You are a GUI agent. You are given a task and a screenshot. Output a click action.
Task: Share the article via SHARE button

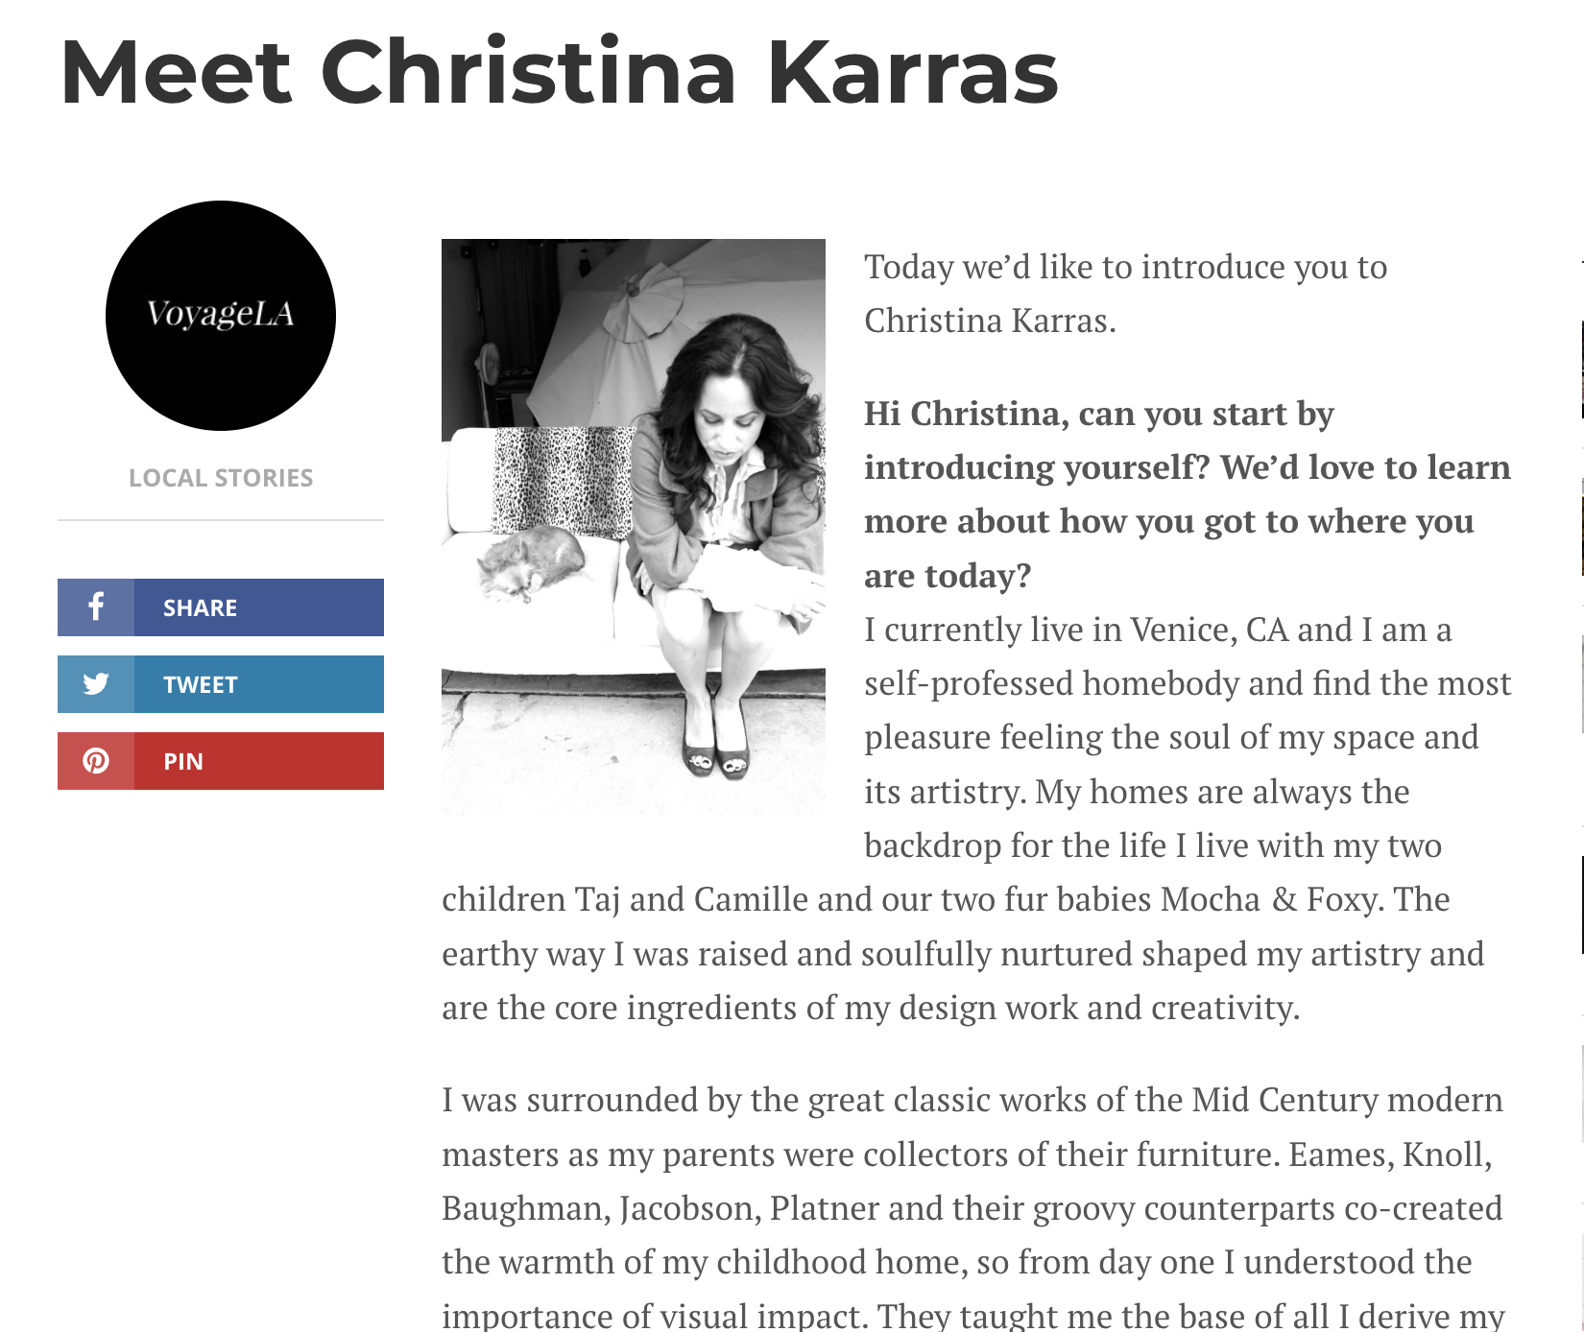[x=221, y=607]
